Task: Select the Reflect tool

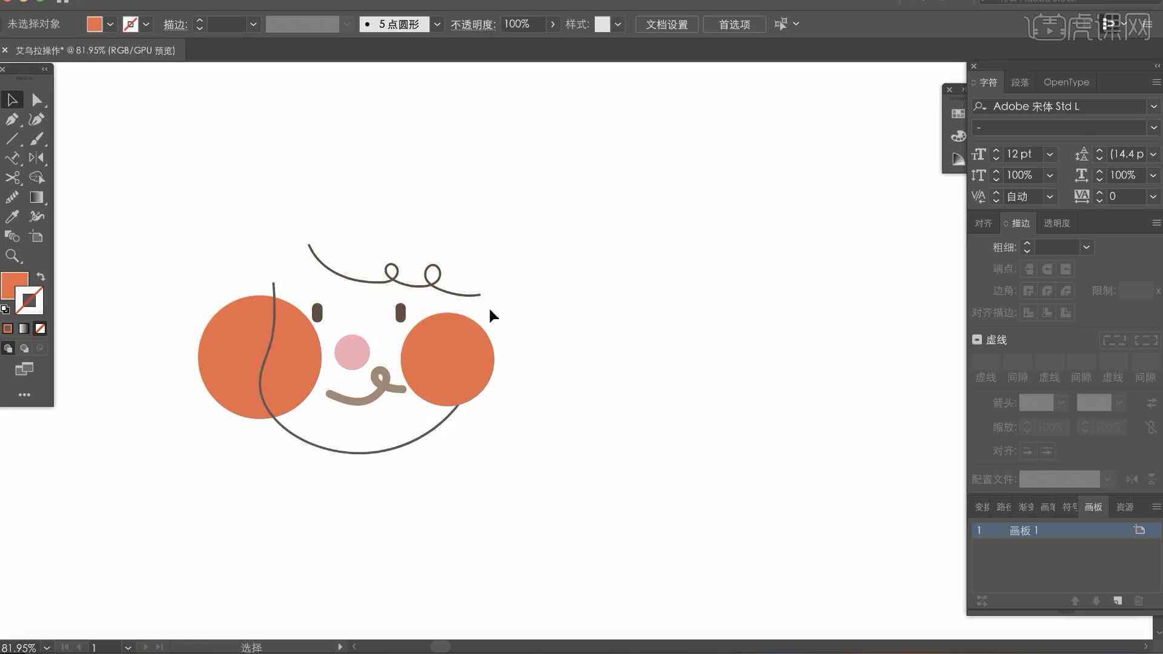Action: click(36, 158)
